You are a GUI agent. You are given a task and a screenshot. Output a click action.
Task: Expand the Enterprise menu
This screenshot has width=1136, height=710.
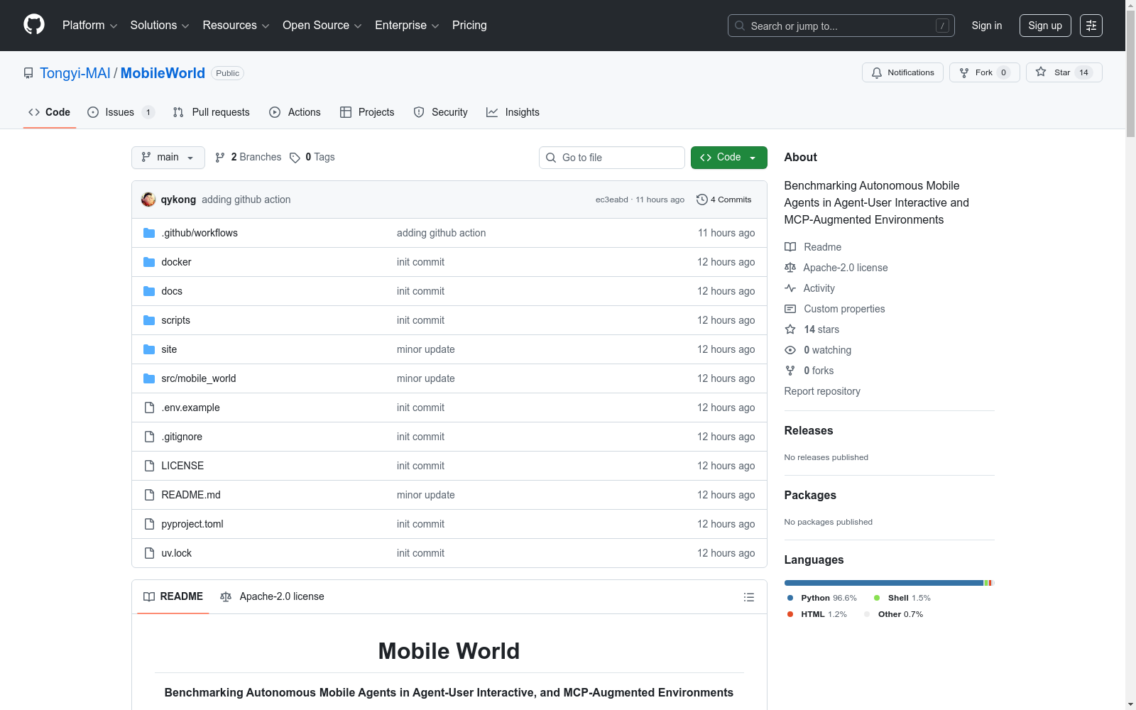[407, 26]
